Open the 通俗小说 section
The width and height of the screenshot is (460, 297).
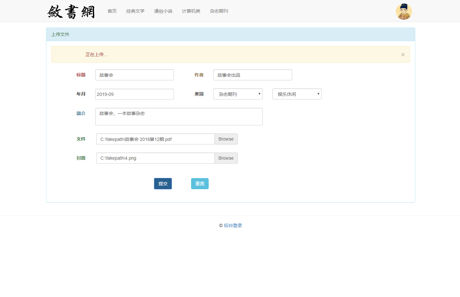(x=163, y=11)
